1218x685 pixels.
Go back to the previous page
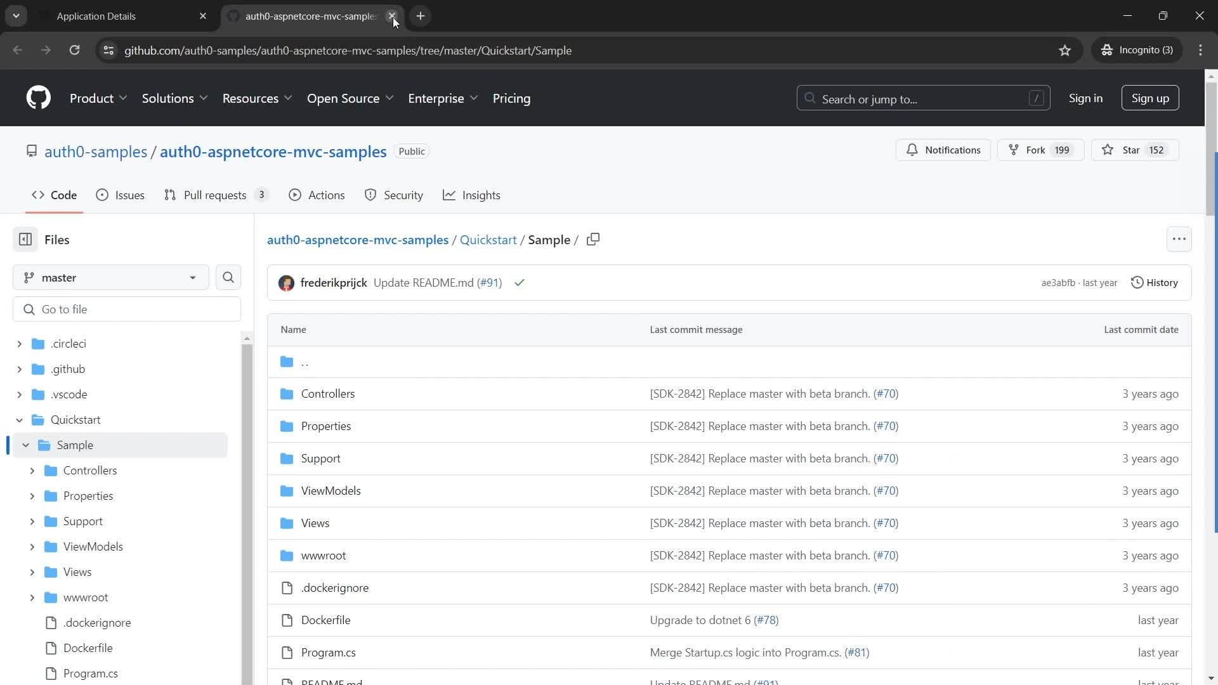(x=18, y=50)
